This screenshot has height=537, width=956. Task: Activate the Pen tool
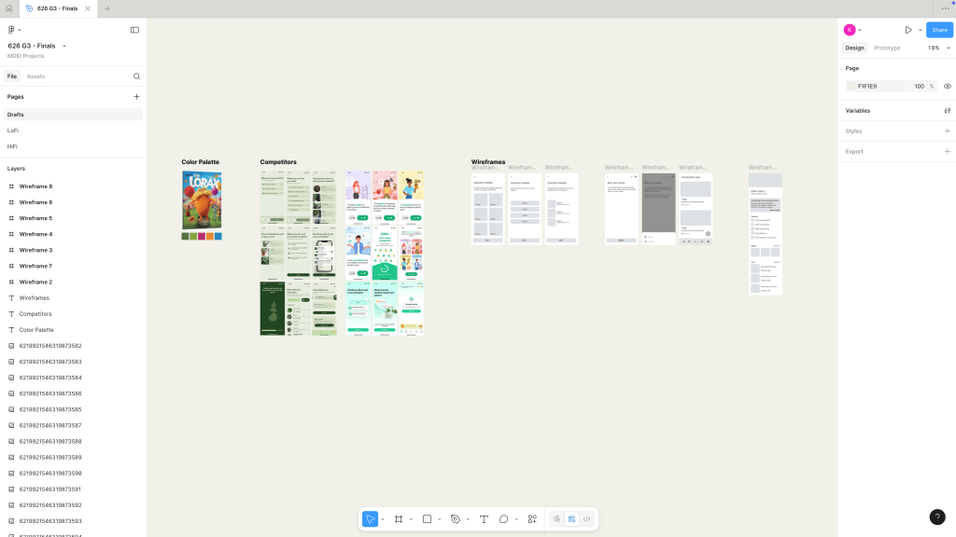456,519
